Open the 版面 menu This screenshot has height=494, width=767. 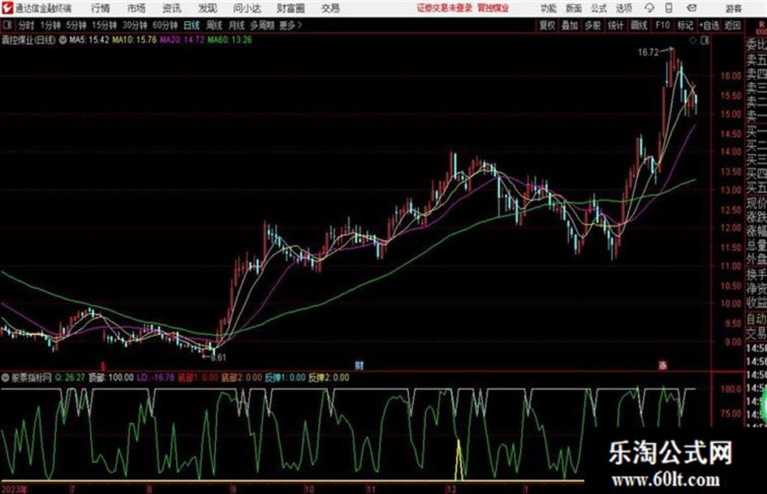click(x=573, y=8)
